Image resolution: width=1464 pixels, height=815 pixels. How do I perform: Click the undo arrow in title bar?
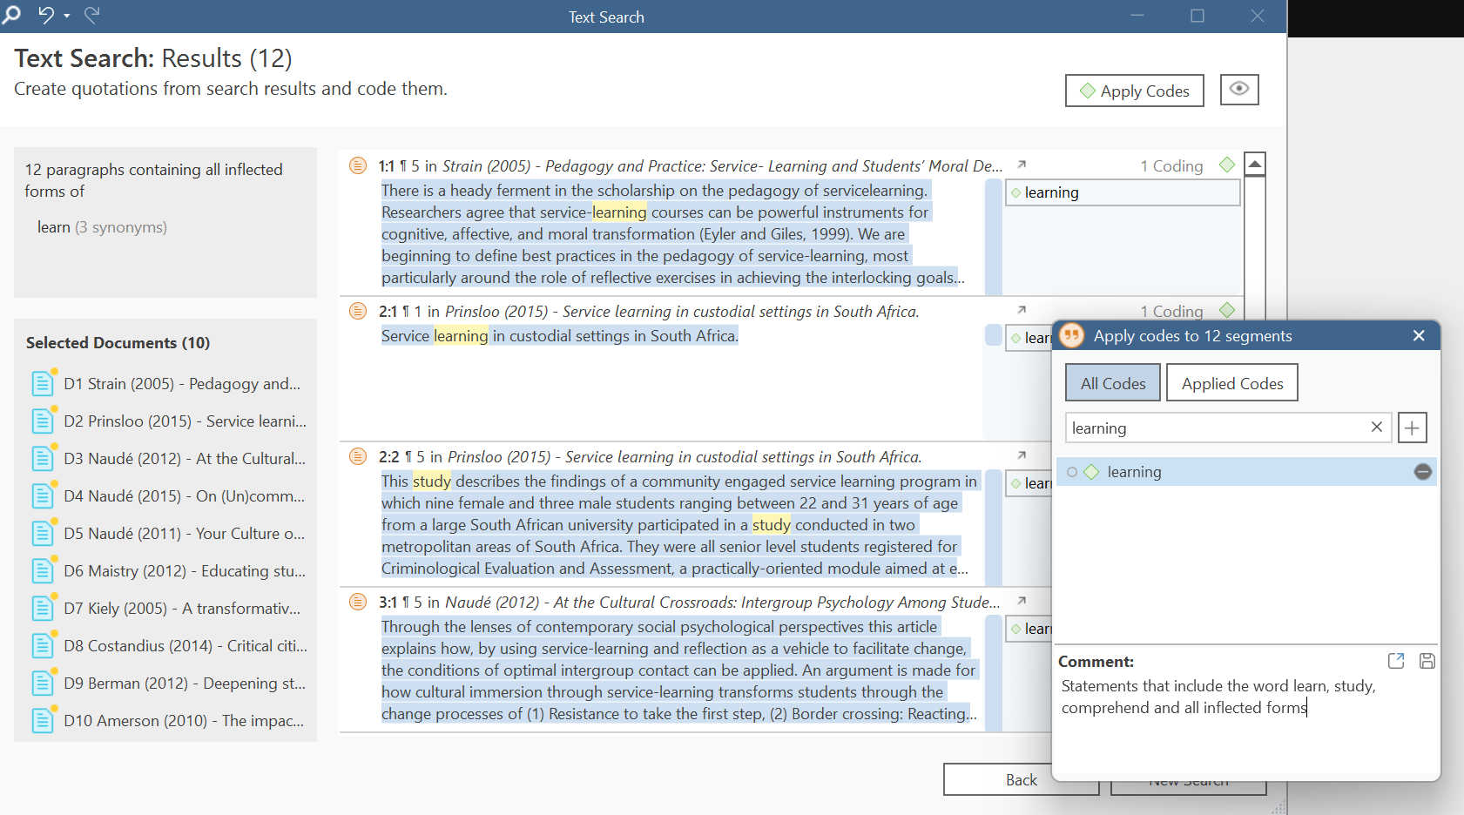click(x=45, y=15)
